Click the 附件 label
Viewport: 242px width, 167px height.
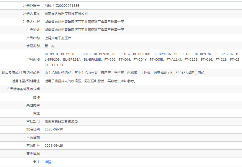point(36,97)
